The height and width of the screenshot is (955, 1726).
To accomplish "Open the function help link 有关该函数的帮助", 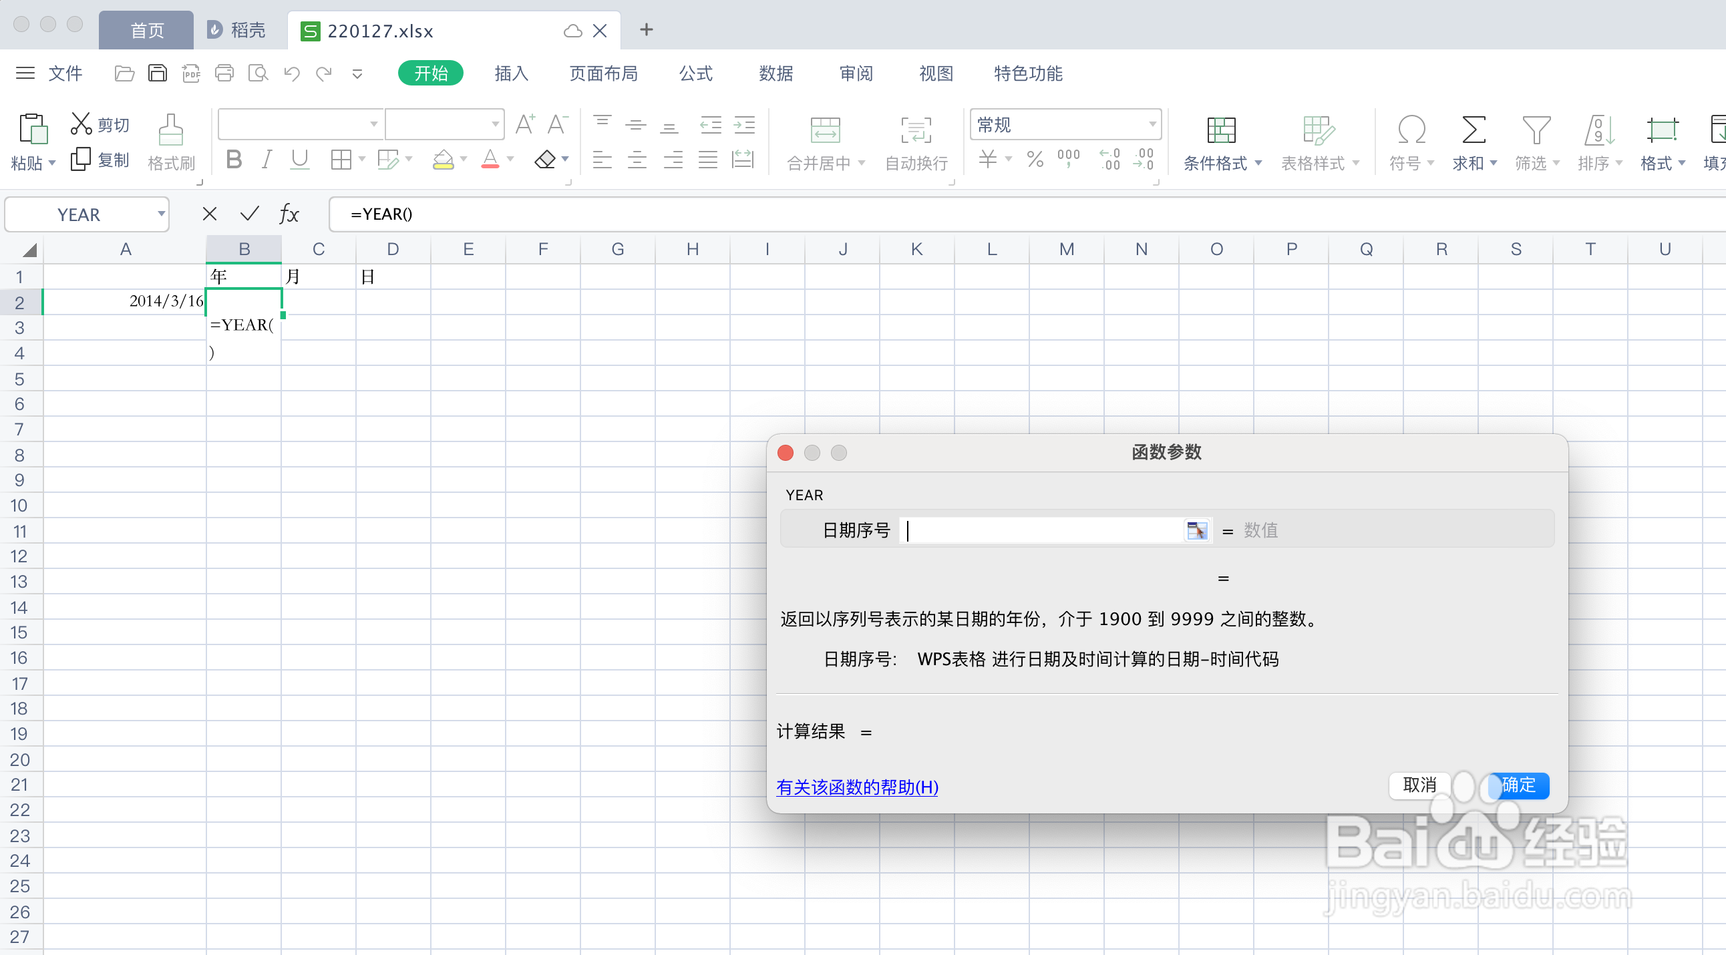I will (x=857, y=787).
